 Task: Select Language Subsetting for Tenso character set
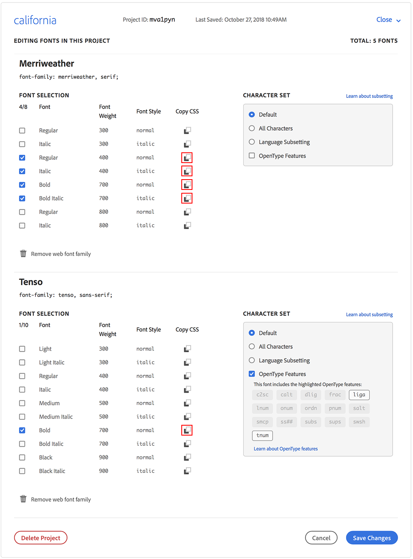pyautogui.click(x=252, y=360)
